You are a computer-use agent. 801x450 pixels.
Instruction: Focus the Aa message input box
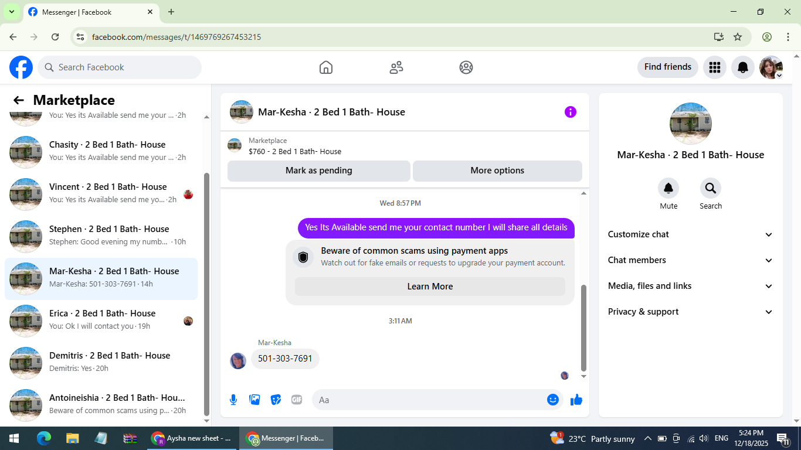[437, 400]
